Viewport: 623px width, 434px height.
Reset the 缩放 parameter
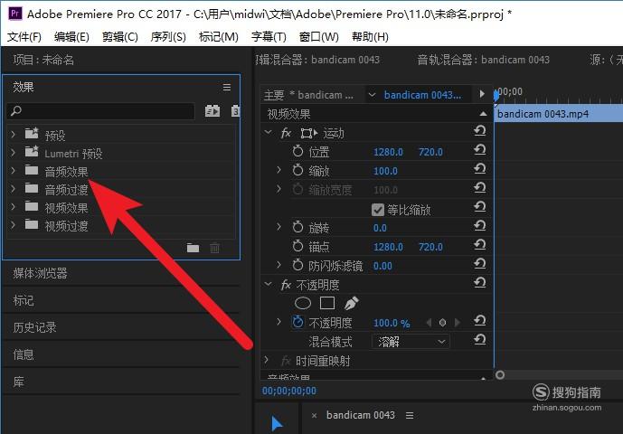(x=480, y=168)
